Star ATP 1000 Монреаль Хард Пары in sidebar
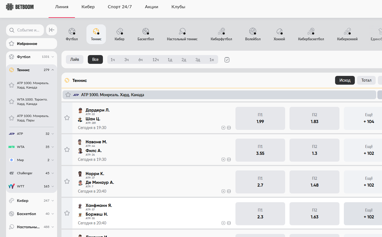Image resolution: width=382 pixels, height=237 pixels. (12, 118)
